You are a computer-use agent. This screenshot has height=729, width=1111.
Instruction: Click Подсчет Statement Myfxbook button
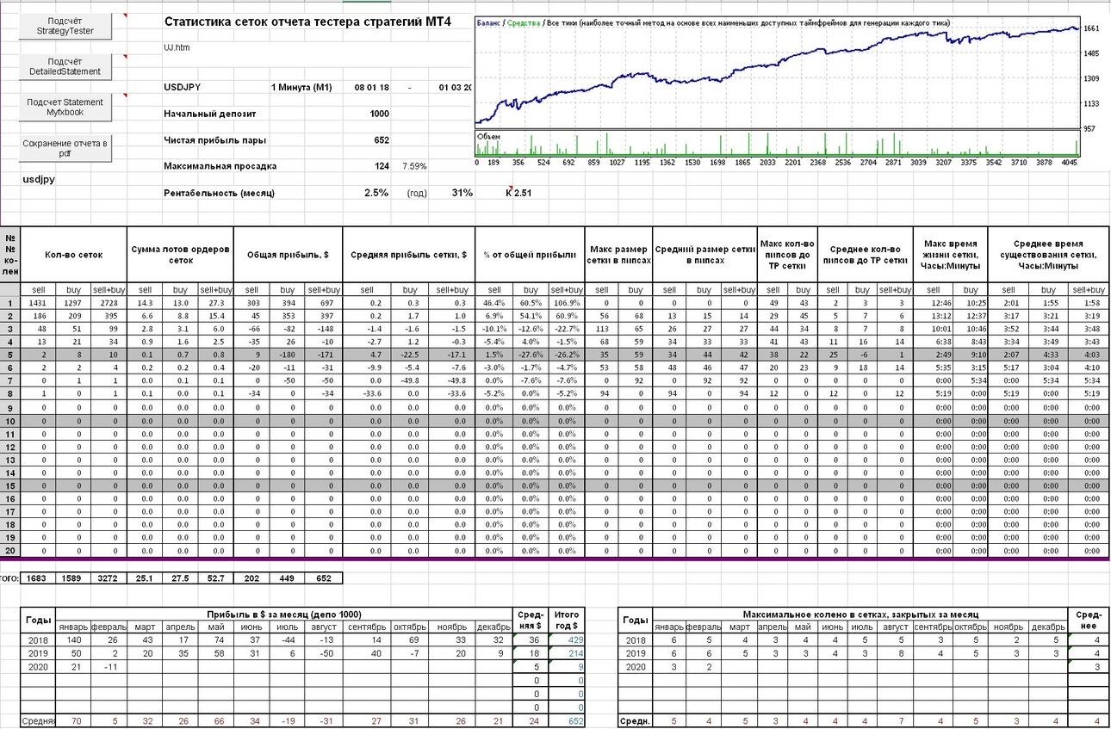pyautogui.click(x=67, y=107)
